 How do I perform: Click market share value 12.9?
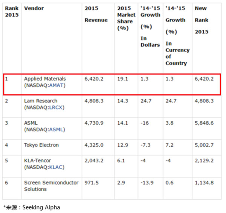pos(122,145)
